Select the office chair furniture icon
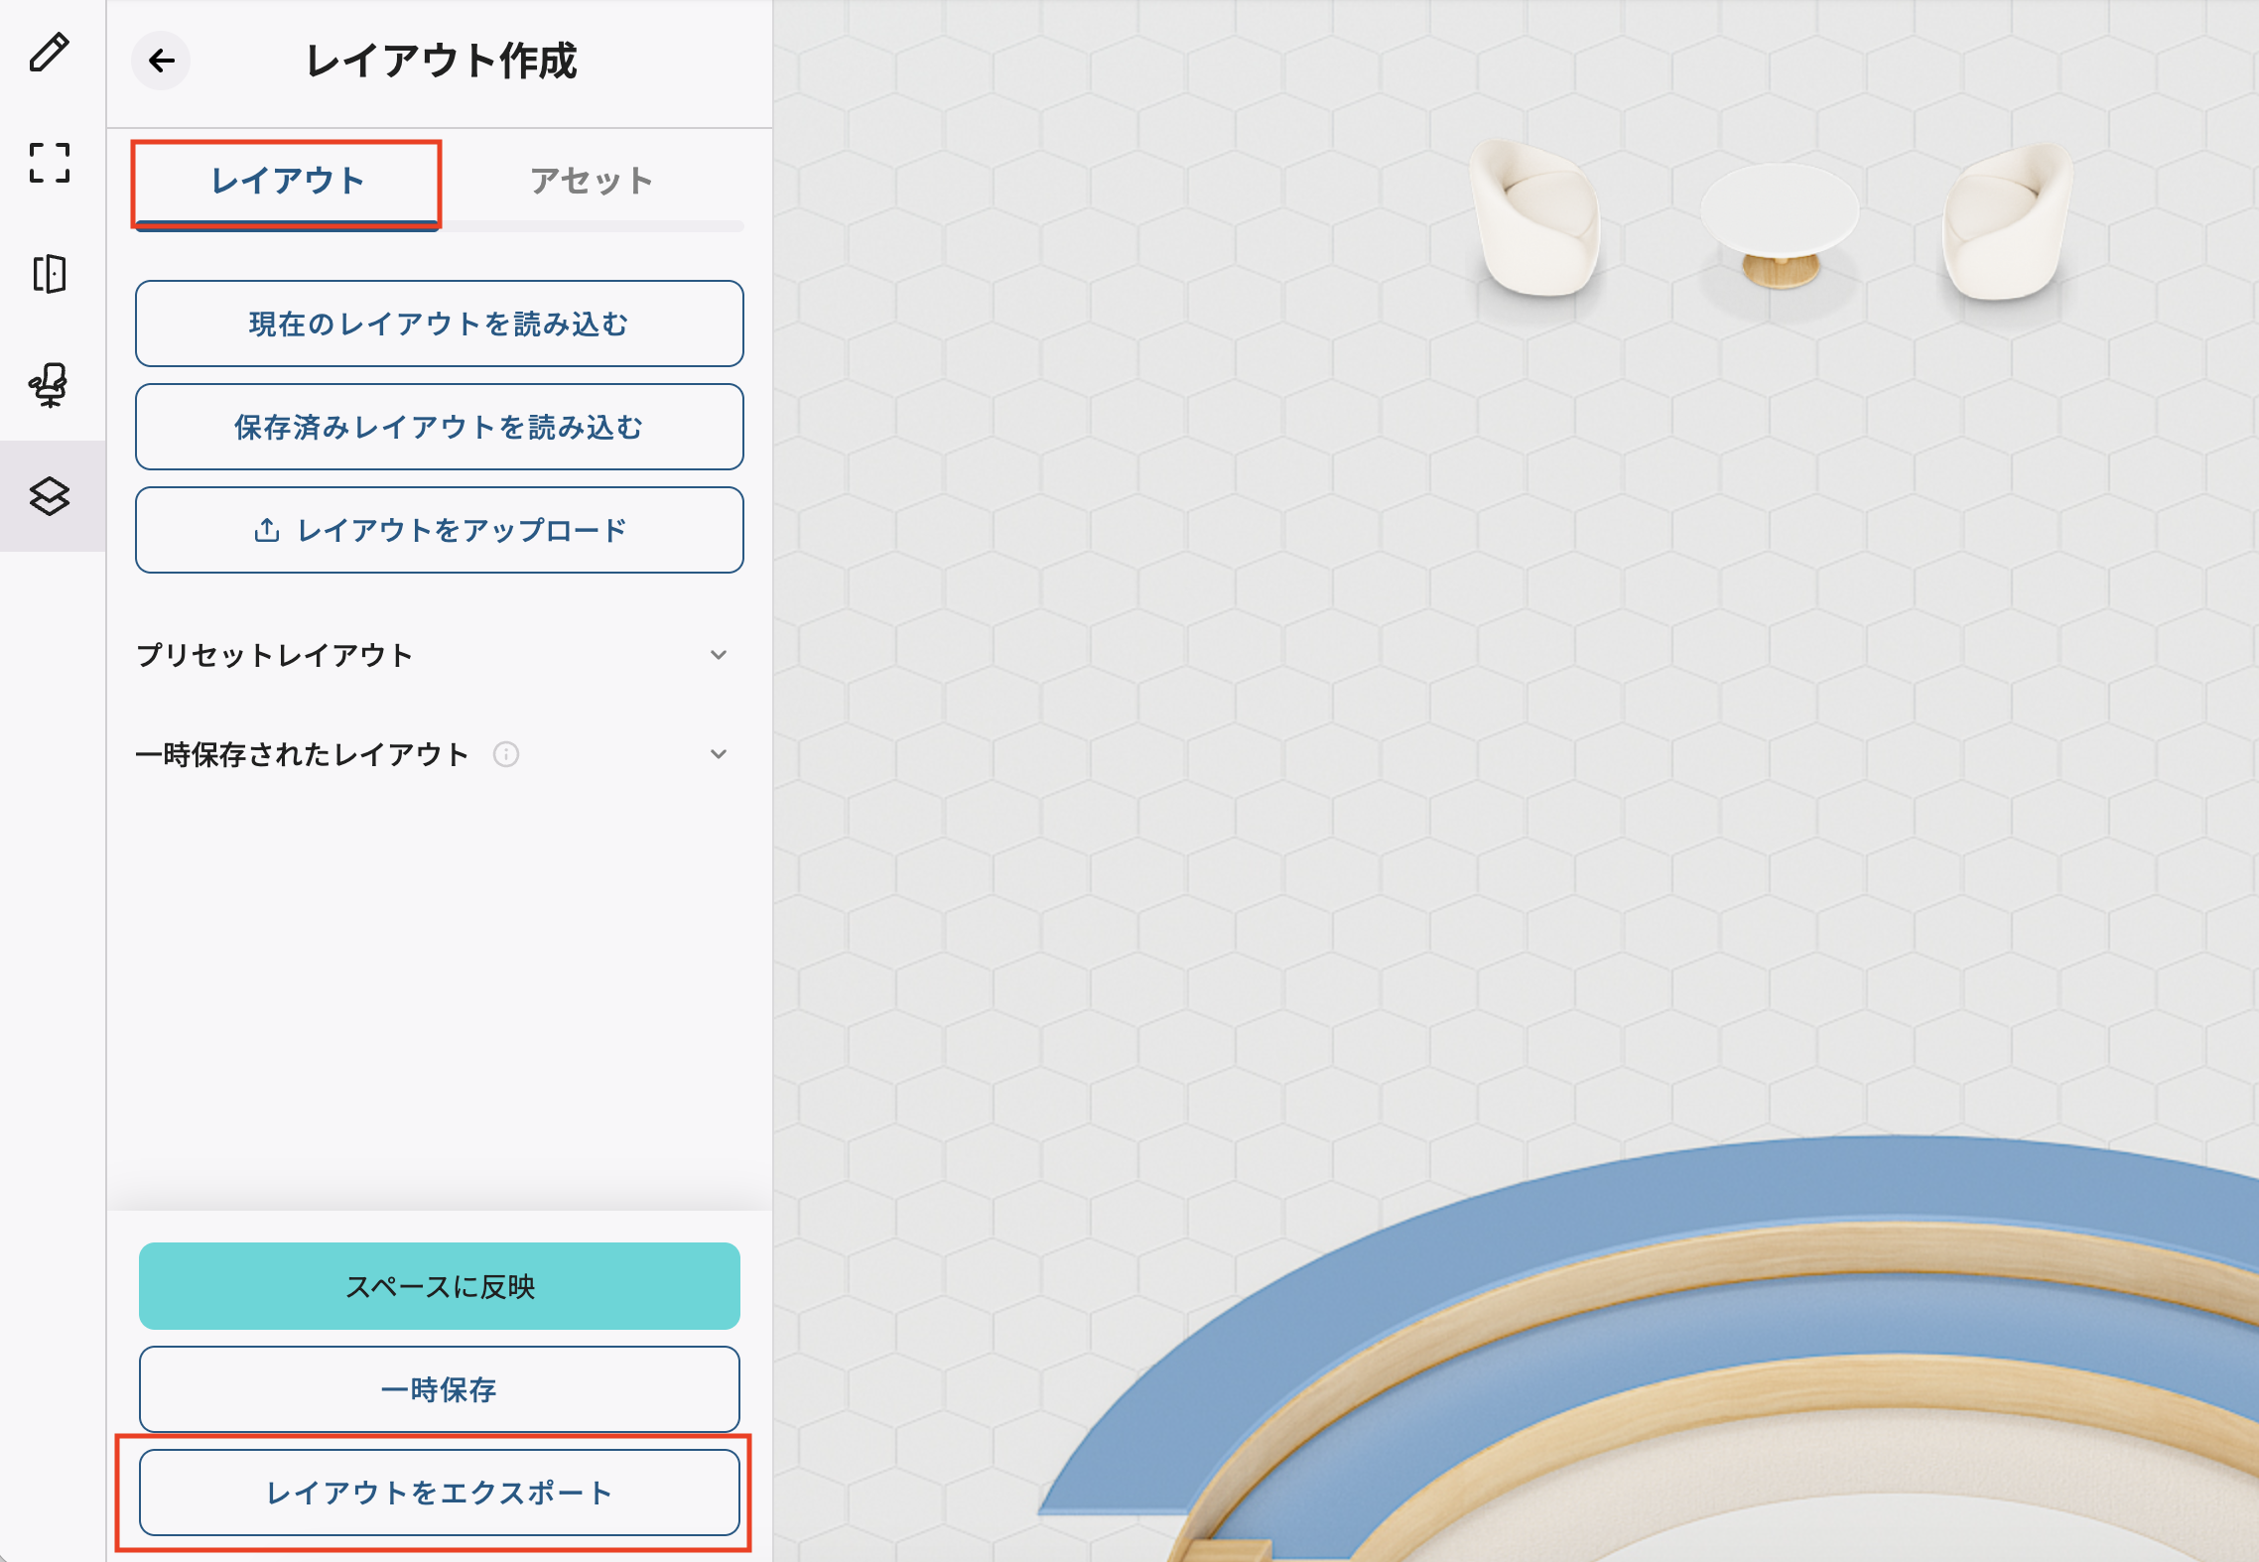 [49, 385]
